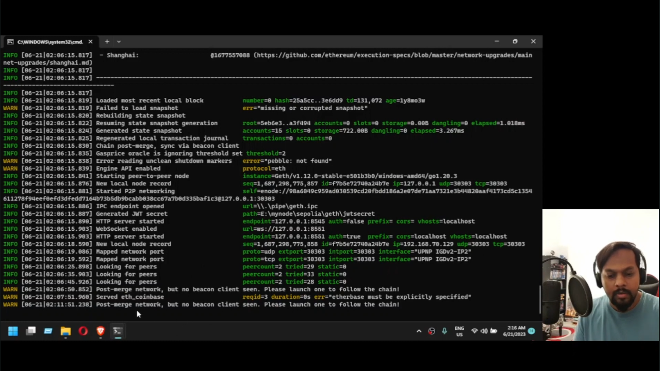Open the blue app icon beside Task View
Viewport: 660px width, 371px height.
point(48,331)
